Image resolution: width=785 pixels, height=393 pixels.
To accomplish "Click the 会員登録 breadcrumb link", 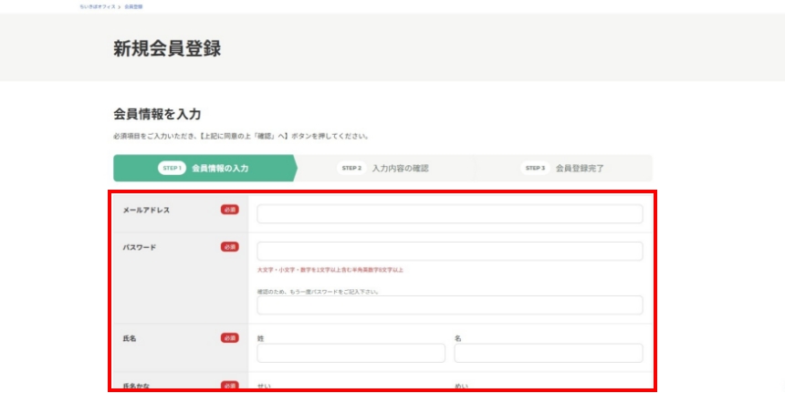I will pos(133,6).
